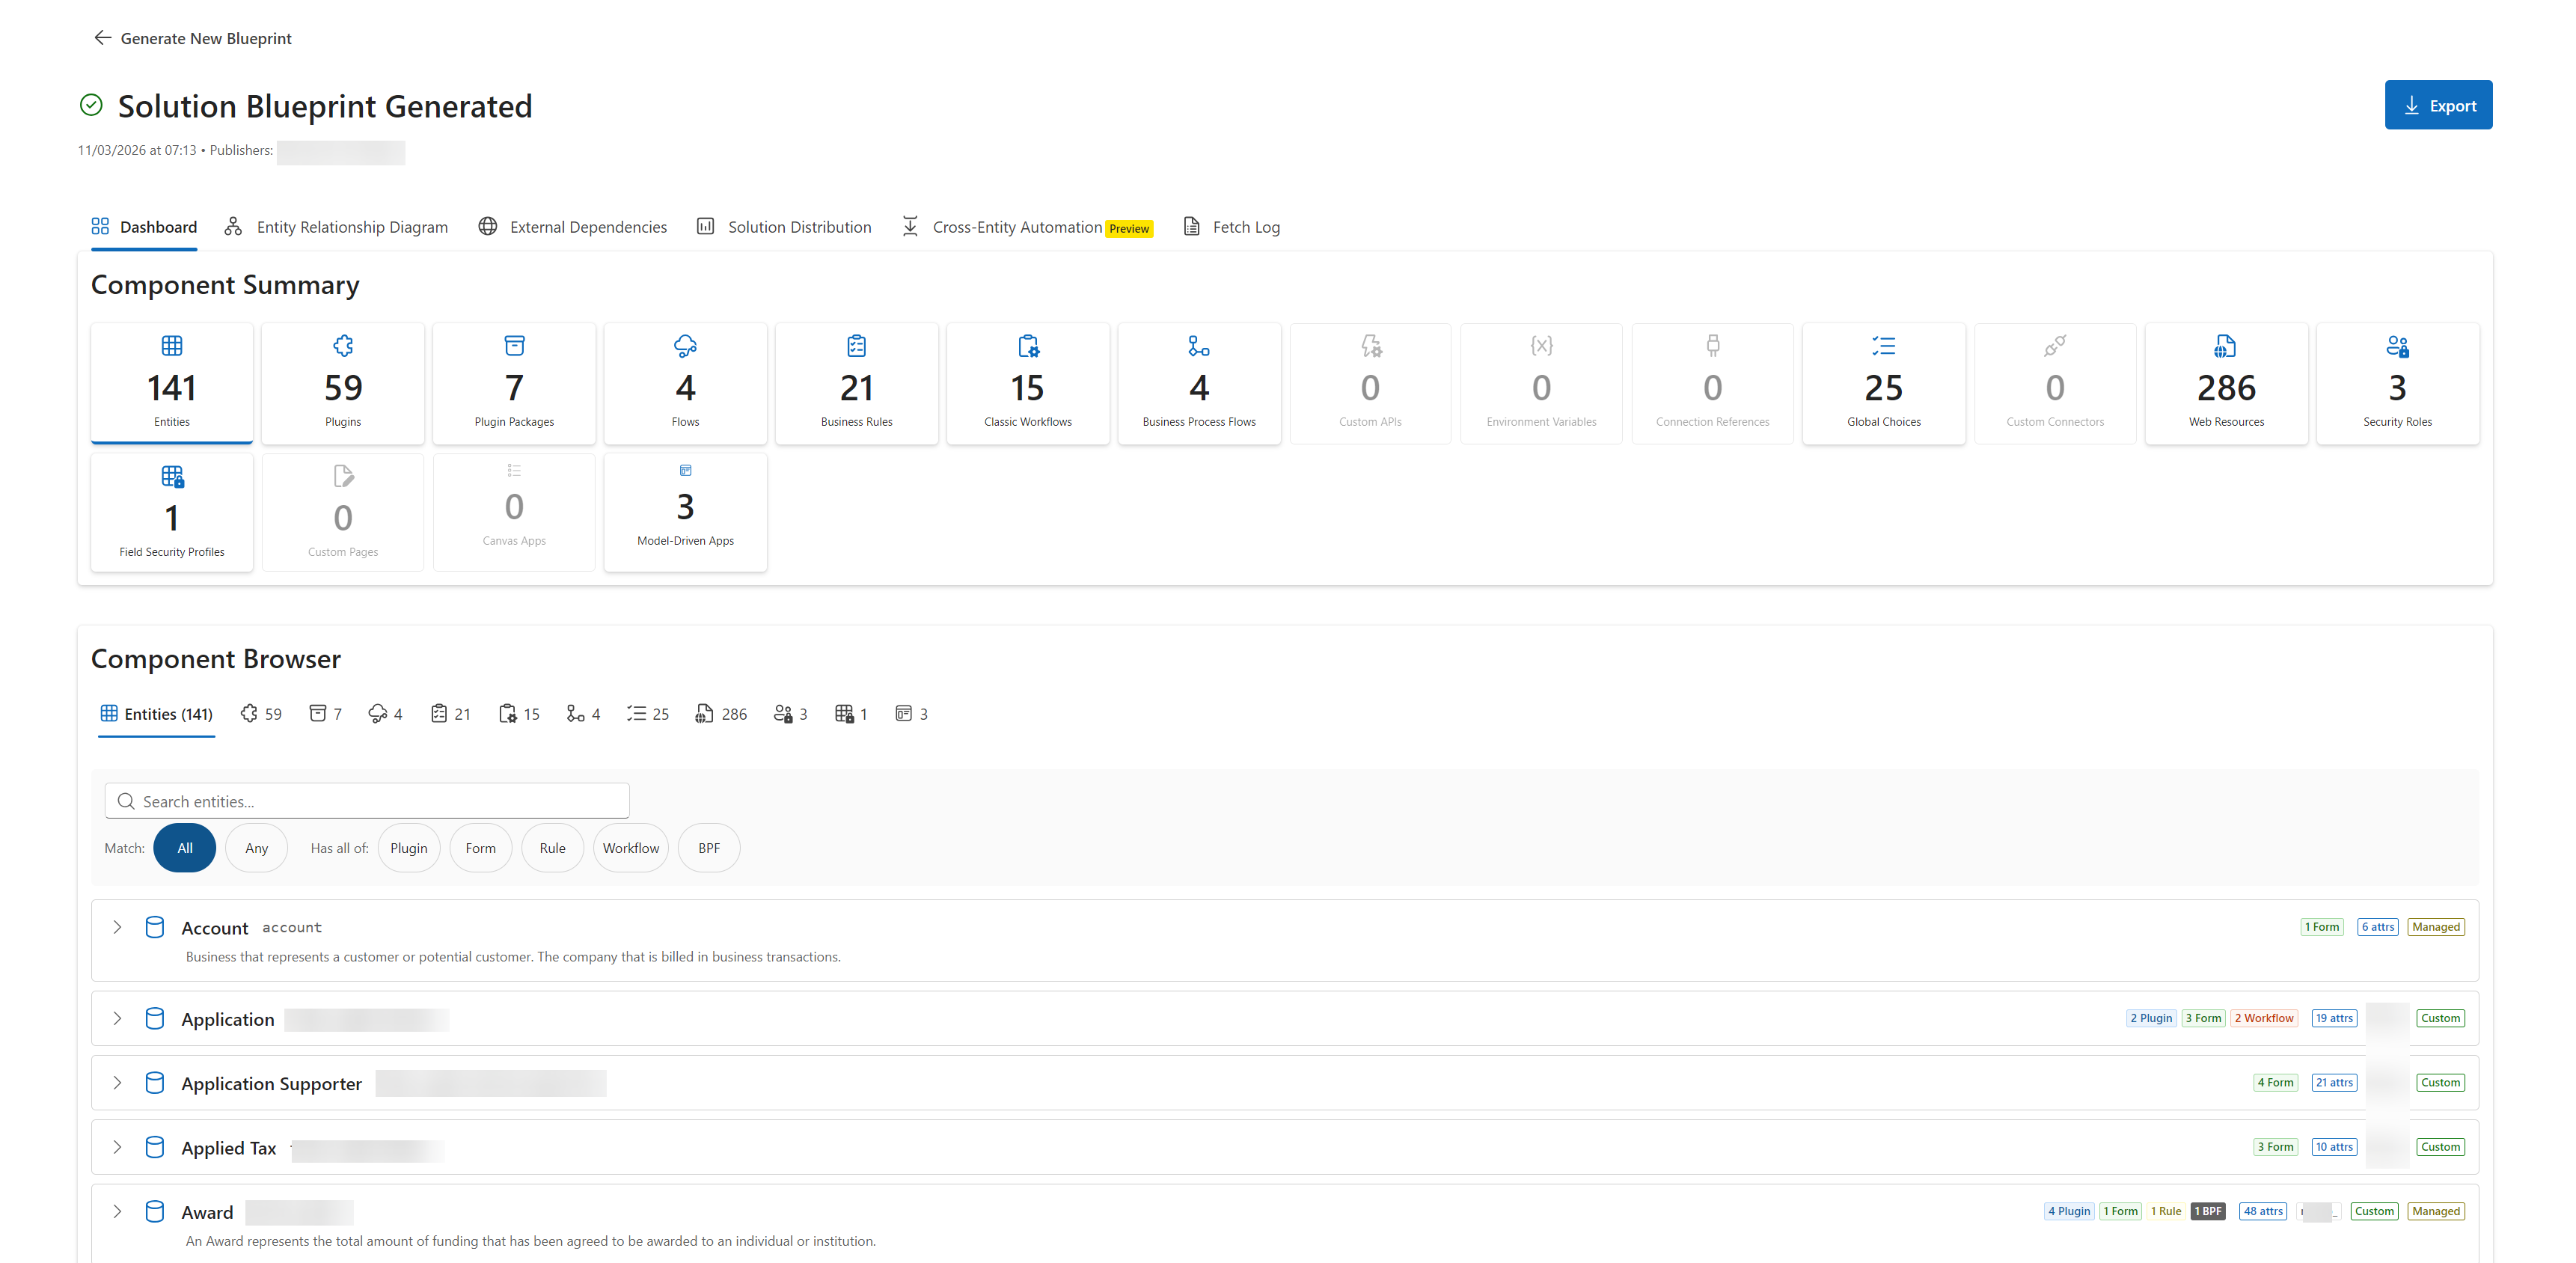Open the Cross-Entity Automation tab

pyautogui.click(x=1027, y=227)
